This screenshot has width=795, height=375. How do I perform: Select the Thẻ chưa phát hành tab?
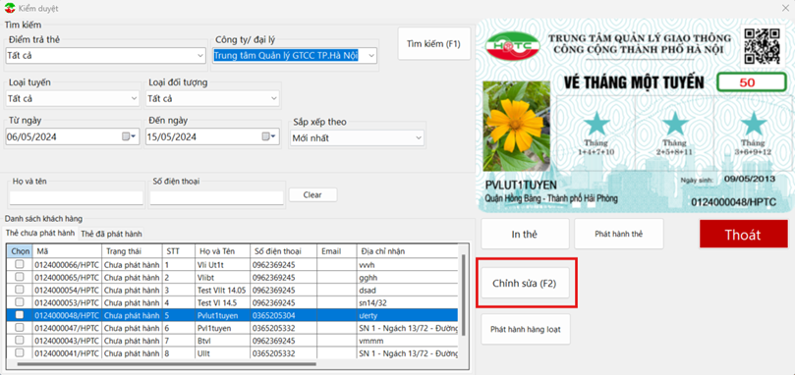[x=40, y=233]
